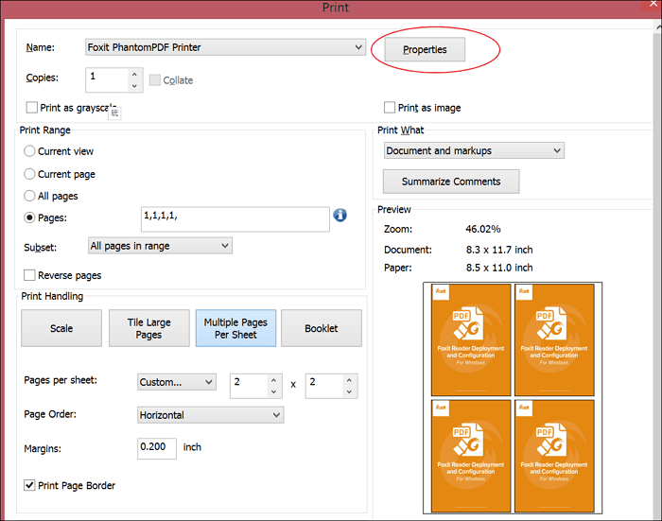662x521 pixels.
Task: Toggle the Reverse pages checkbox
Action: (30, 275)
